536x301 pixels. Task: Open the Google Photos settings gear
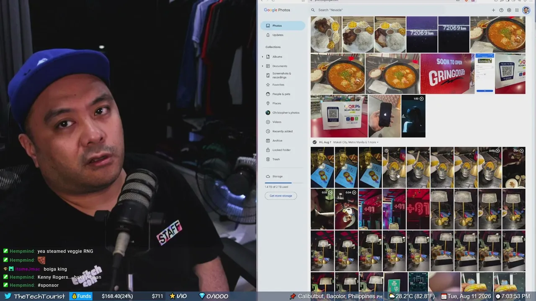509,10
